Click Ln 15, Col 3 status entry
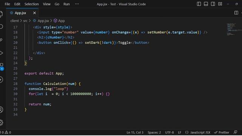 click(x=135, y=133)
